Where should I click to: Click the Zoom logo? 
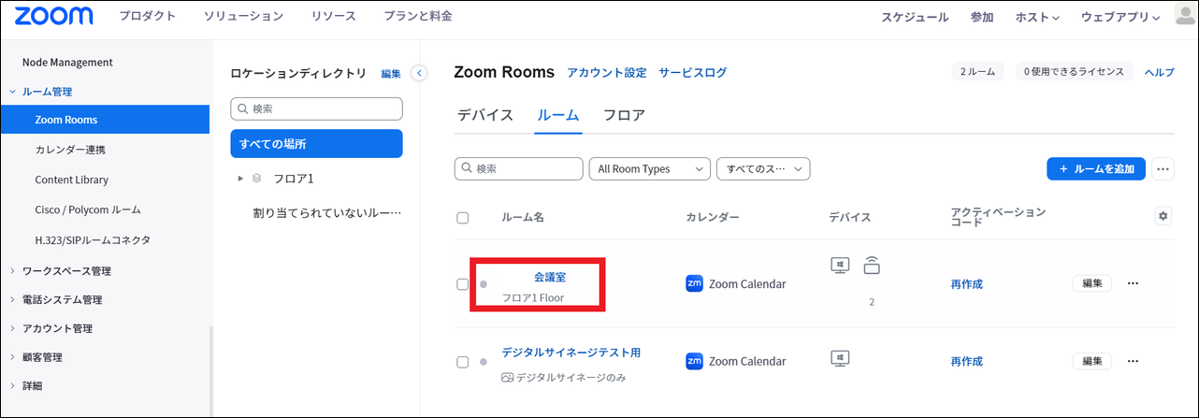54,16
